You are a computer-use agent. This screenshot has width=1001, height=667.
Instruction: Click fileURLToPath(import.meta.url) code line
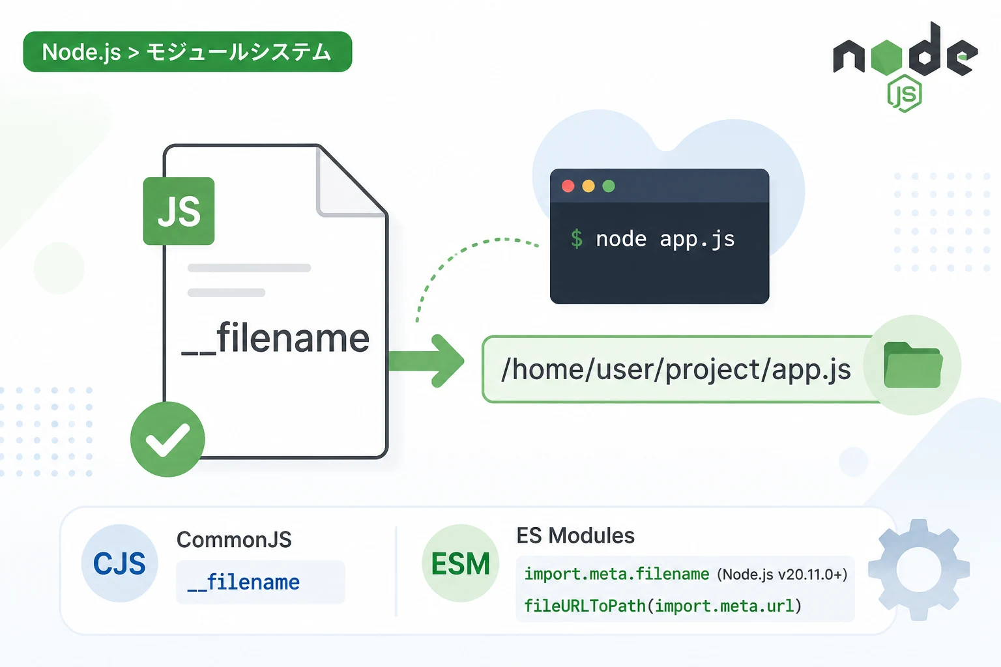coord(663,606)
